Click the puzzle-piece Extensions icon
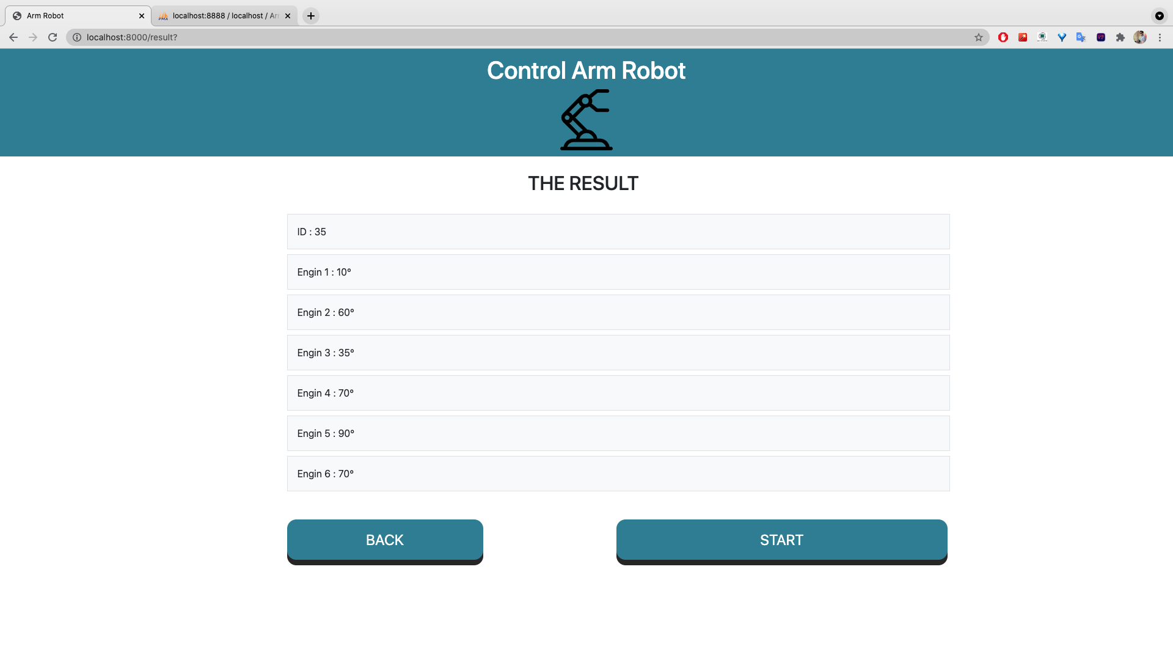 coord(1120,37)
